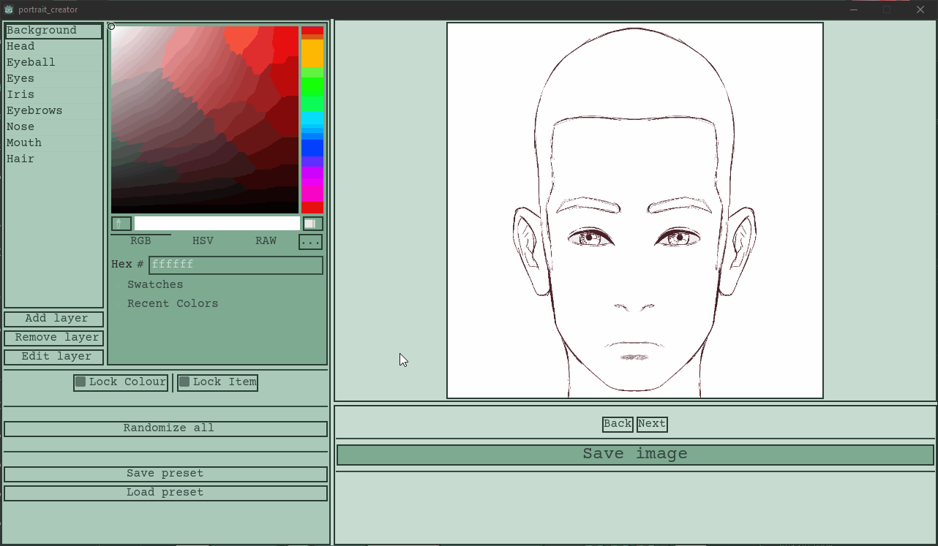Select the eyedropper color picker icon
938x546 pixels.
pos(121,223)
